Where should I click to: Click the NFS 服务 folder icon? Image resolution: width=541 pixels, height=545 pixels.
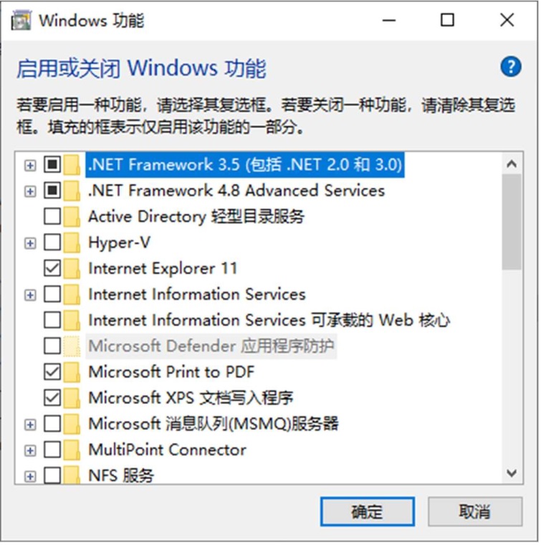tap(72, 475)
